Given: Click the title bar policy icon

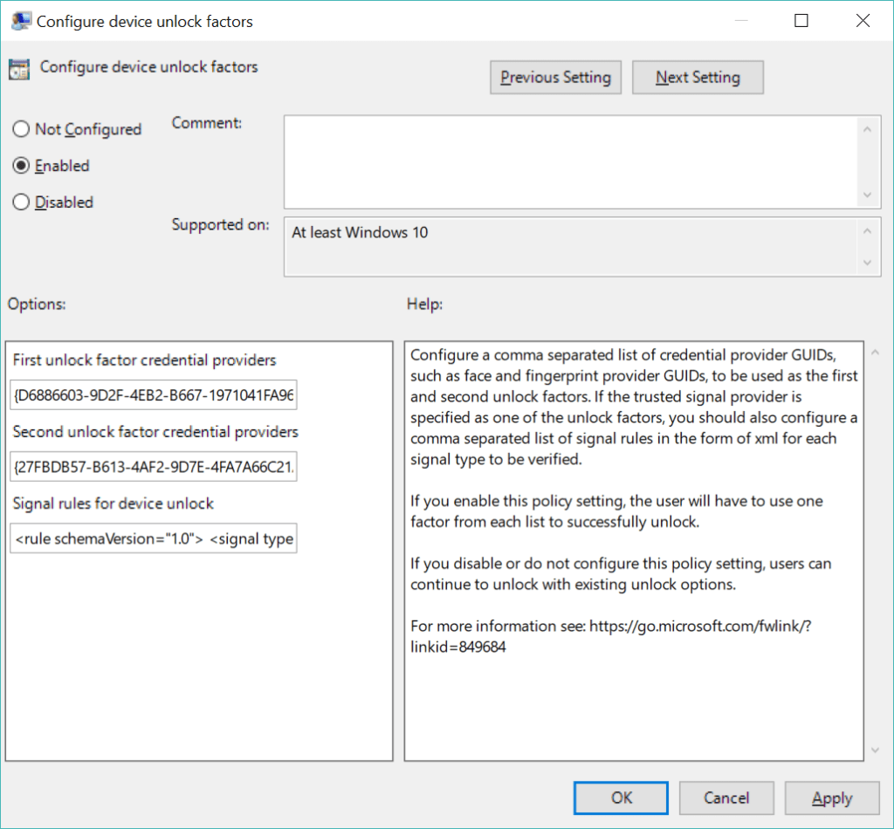Looking at the screenshot, I should coord(19,21).
